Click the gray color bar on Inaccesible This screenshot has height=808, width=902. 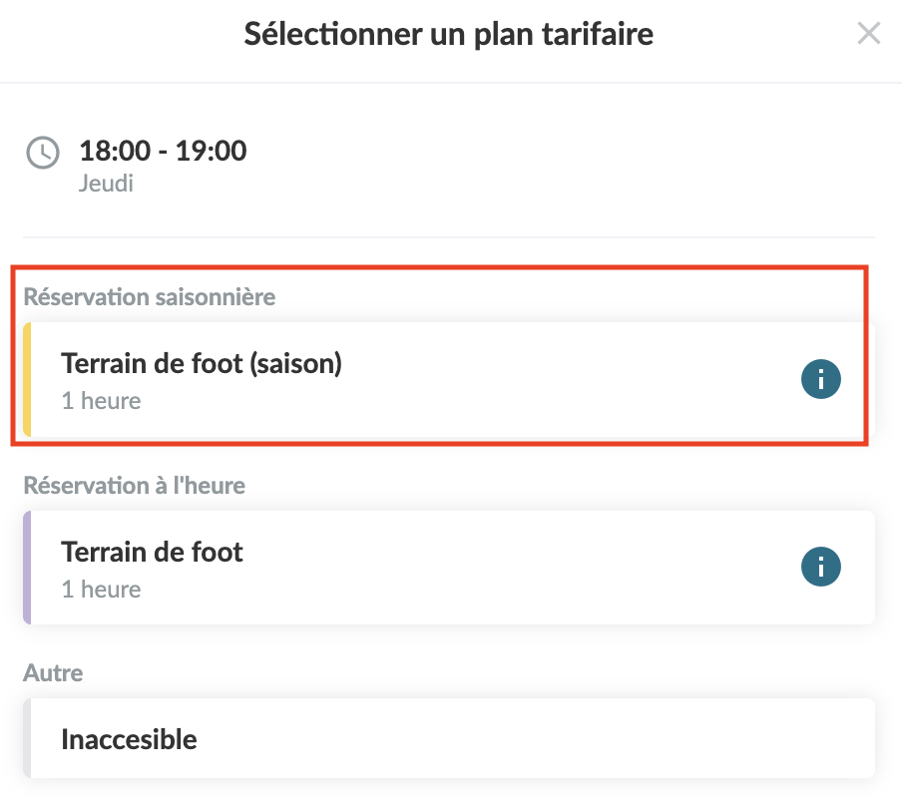coord(27,738)
